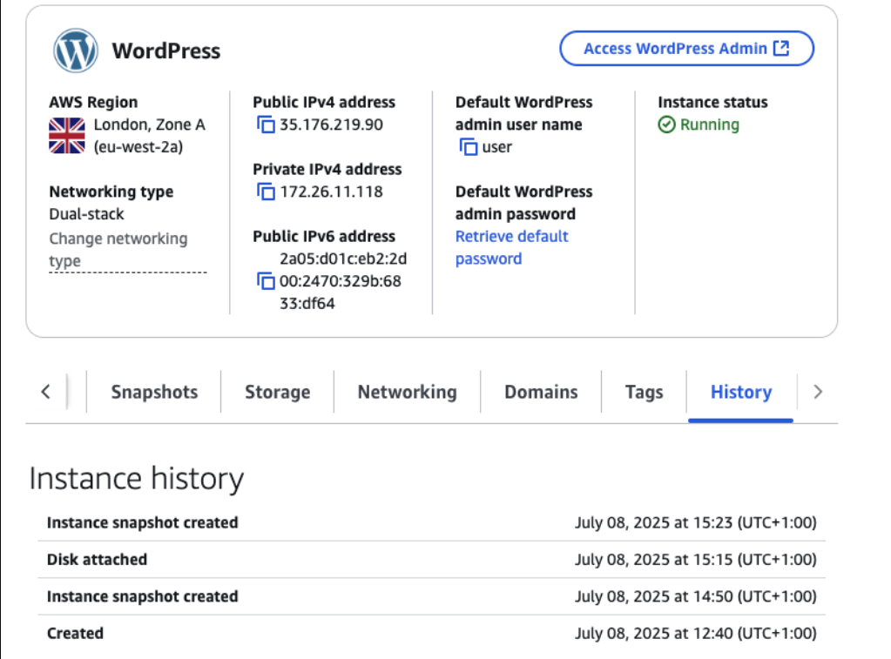Show more tabs with right chevron
Viewport: 891px width, 659px height.
pyautogui.click(x=818, y=392)
